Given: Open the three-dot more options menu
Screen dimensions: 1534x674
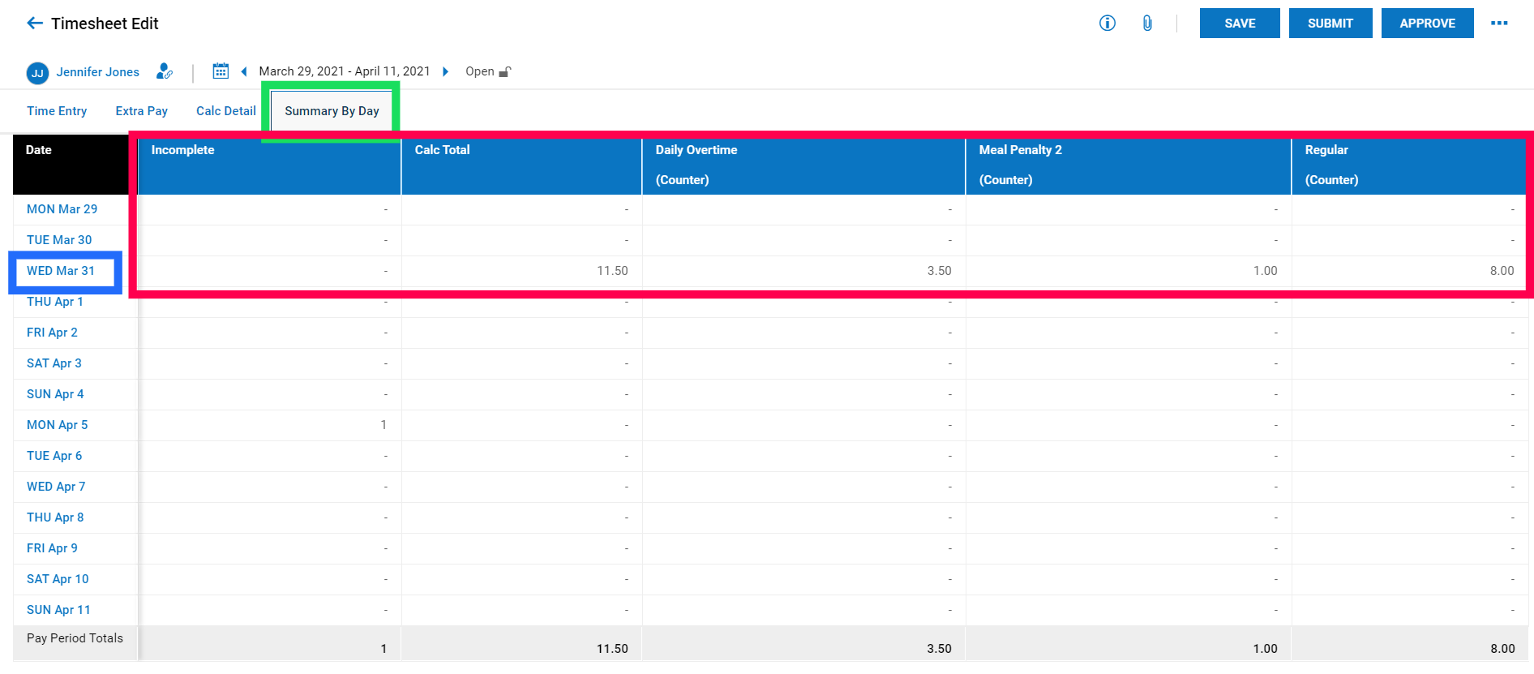Looking at the screenshot, I should coord(1499,24).
